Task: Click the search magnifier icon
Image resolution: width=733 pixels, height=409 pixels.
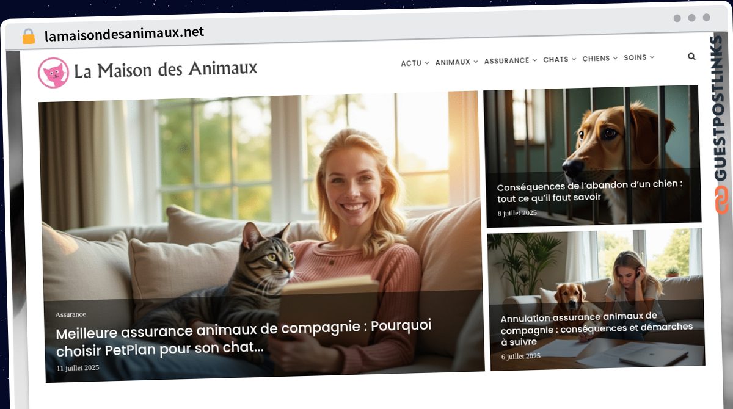Action: pyautogui.click(x=691, y=56)
